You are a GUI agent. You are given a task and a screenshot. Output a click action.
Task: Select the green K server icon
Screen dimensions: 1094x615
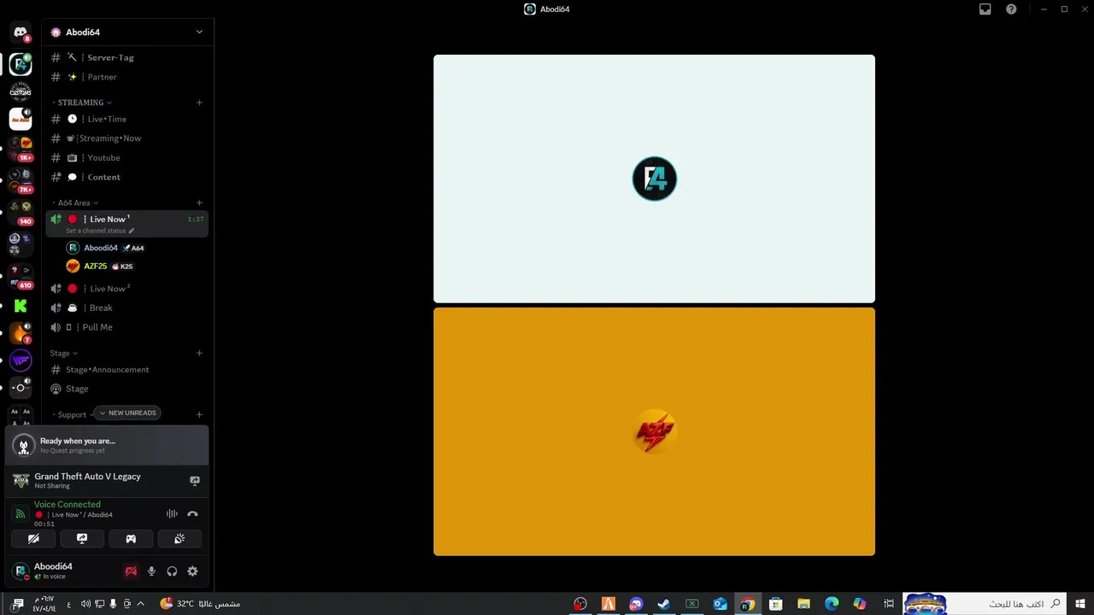(x=21, y=306)
